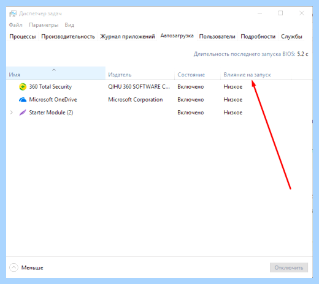
Task: Expand the Starter Module (2) group
Action: click(x=12, y=113)
